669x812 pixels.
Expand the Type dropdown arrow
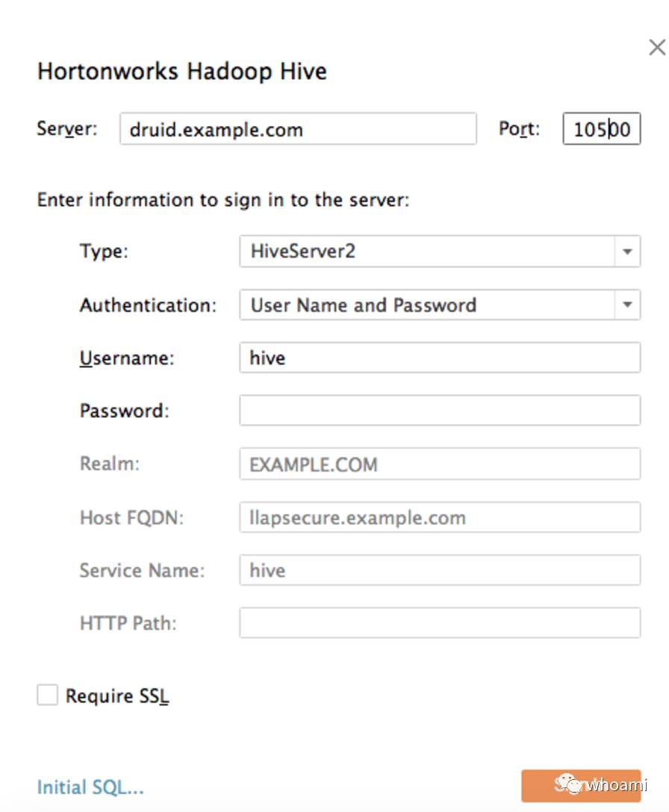[x=627, y=252]
